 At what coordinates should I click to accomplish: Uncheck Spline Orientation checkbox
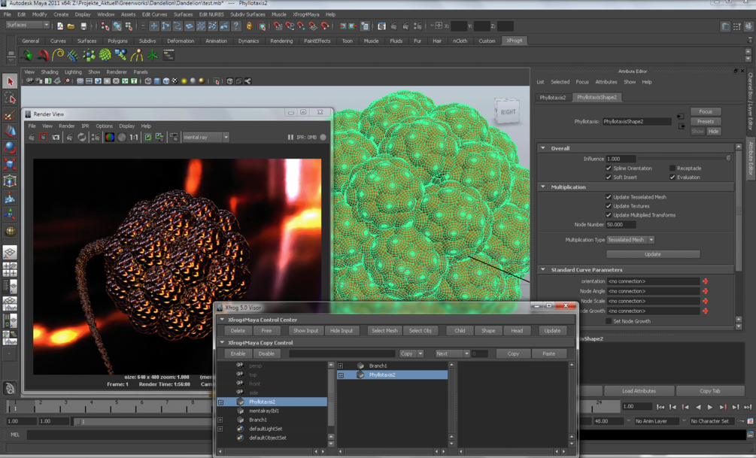tap(609, 168)
